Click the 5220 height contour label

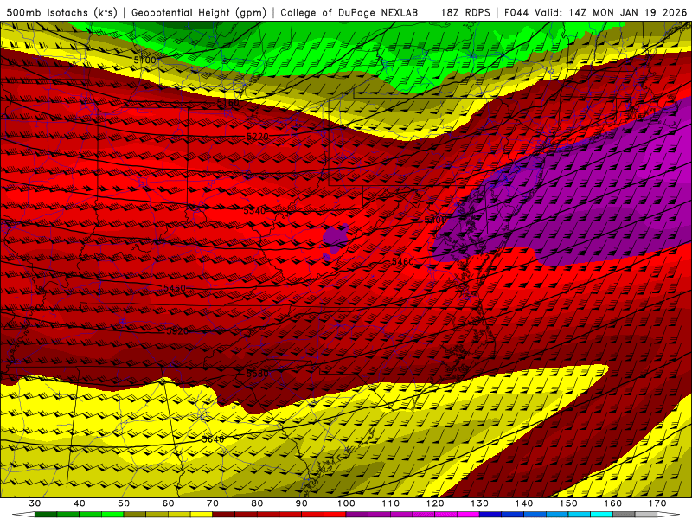click(x=258, y=137)
